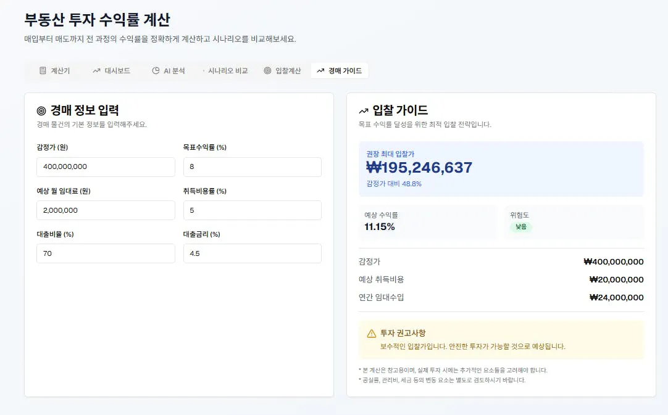Click the 낮음 risk badge
668x415 pixels.
coord(521,227)
